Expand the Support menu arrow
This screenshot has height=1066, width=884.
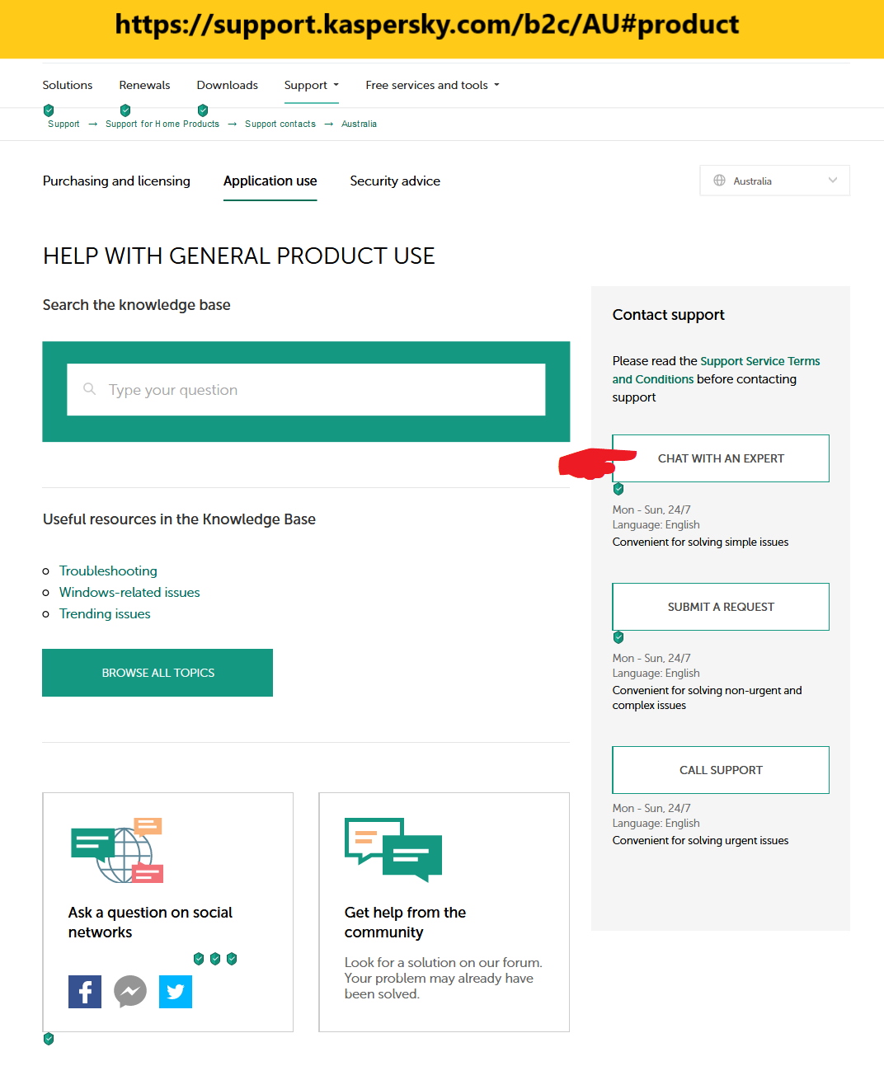(336, 85)
